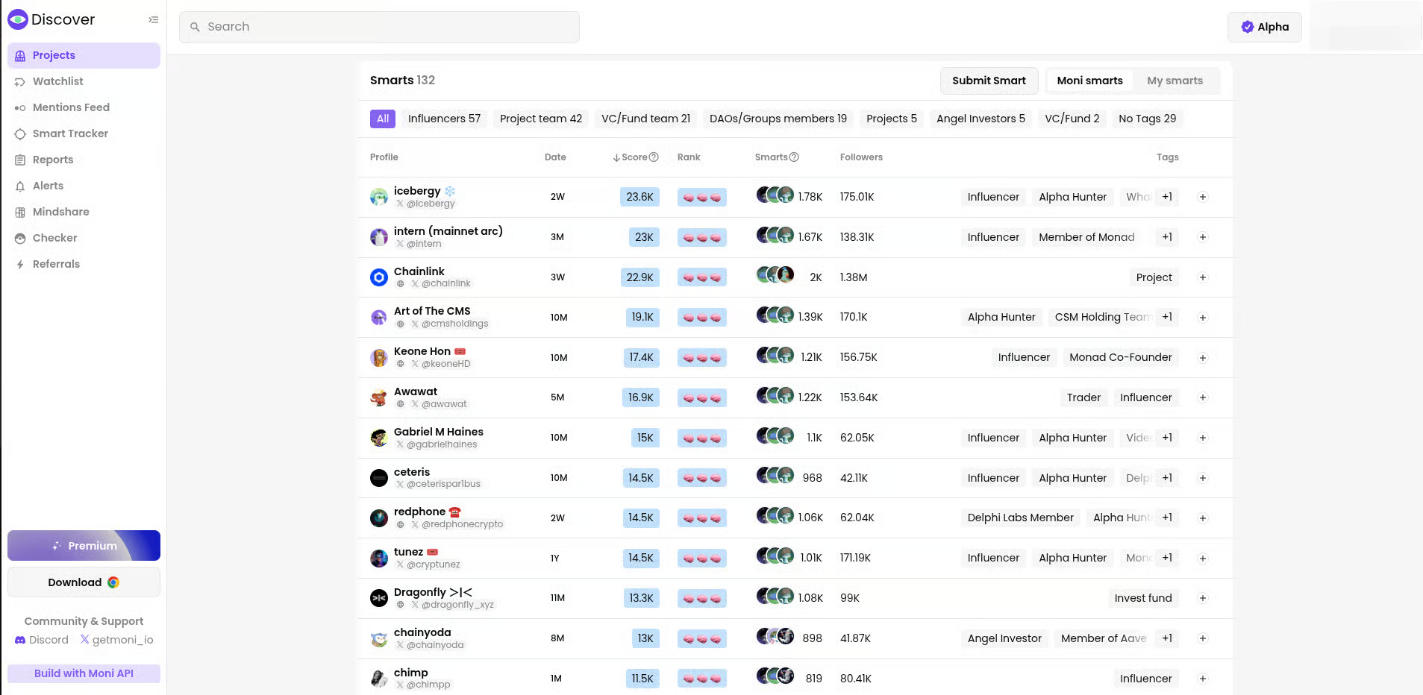Viewport: 1423px width, 695px height.
Task: Enable the Influencers 57 filter
Action: (x=444, y=119)
